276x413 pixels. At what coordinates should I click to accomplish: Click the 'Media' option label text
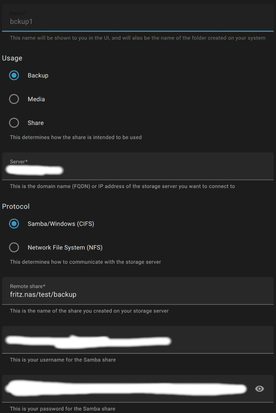point(36,99)
